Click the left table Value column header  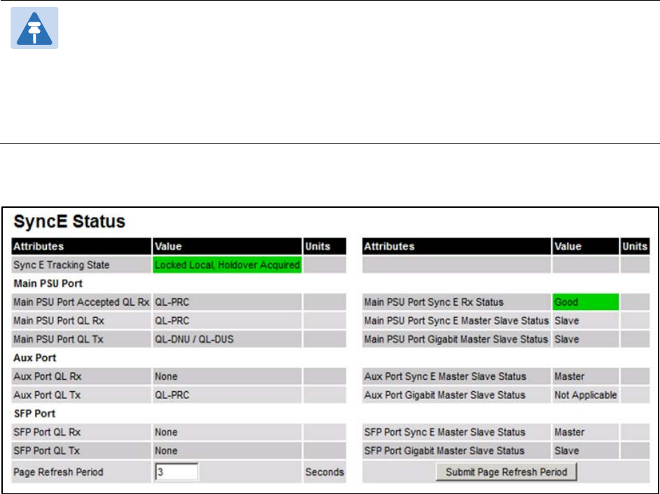pyautogui.click(x=227, y=246)
